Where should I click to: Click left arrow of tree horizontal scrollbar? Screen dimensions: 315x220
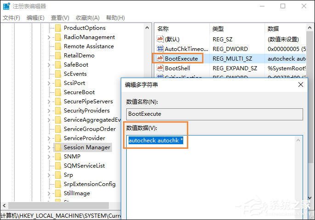[4, 206]
